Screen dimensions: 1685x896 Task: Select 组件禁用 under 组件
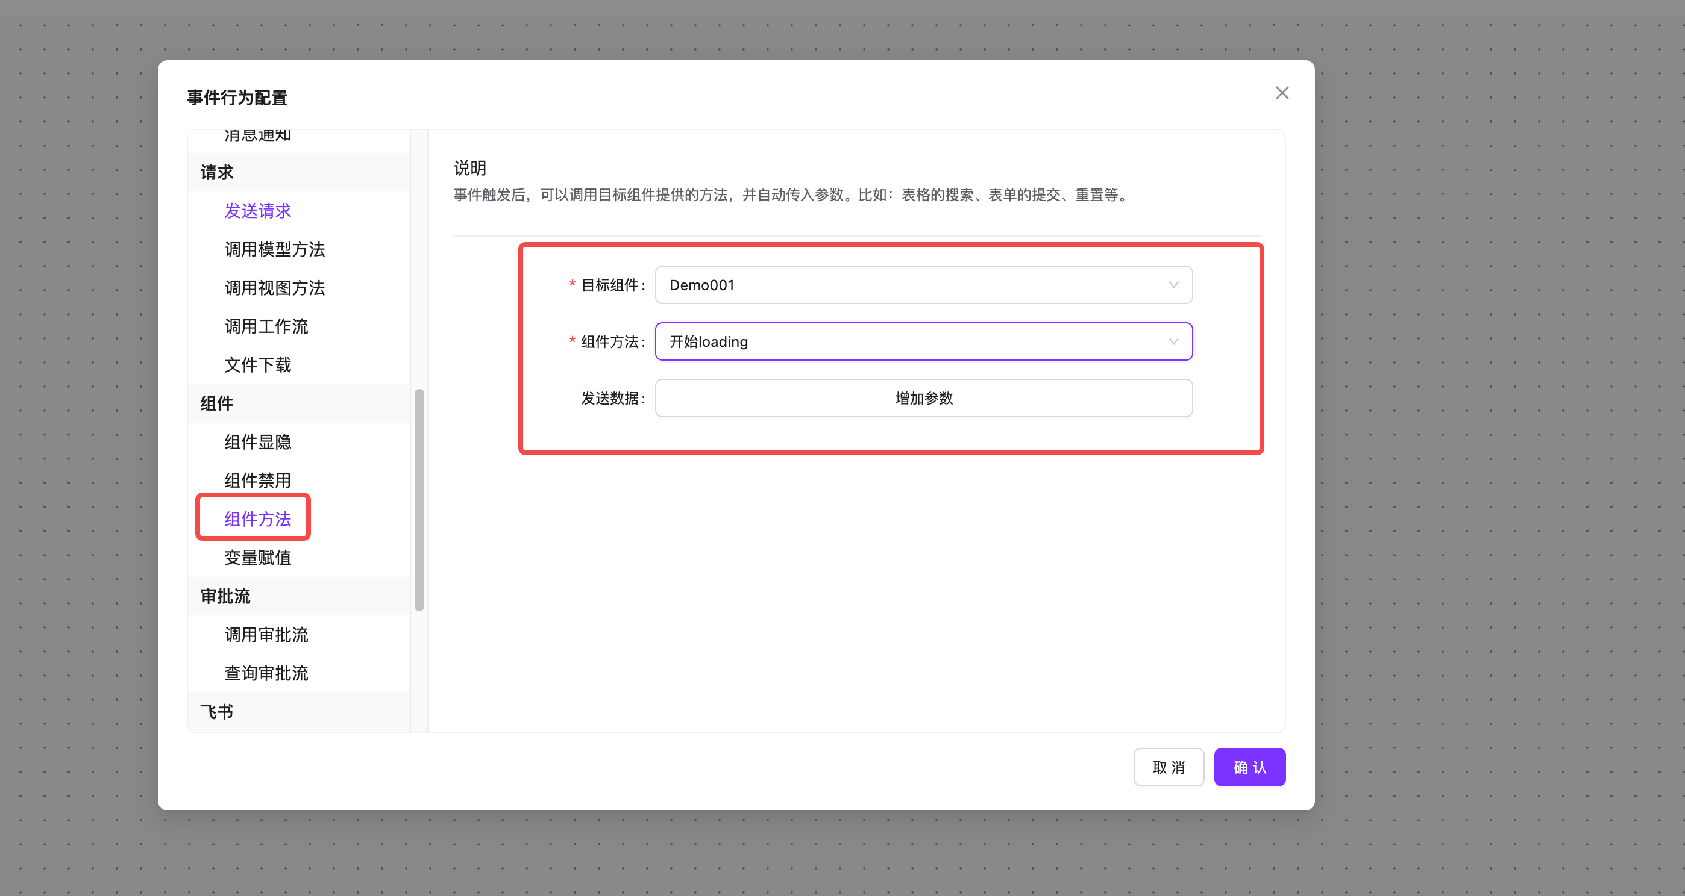257,480
